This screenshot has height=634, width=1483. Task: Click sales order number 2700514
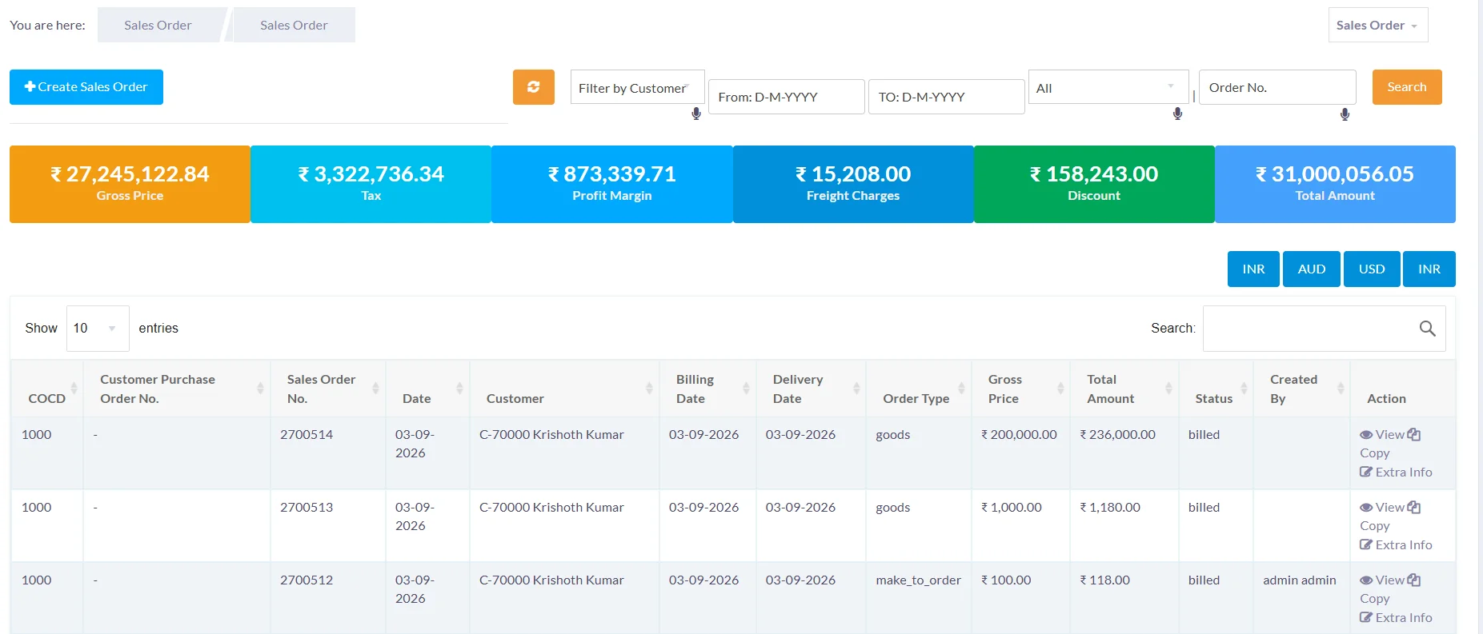tap(307, 435)
